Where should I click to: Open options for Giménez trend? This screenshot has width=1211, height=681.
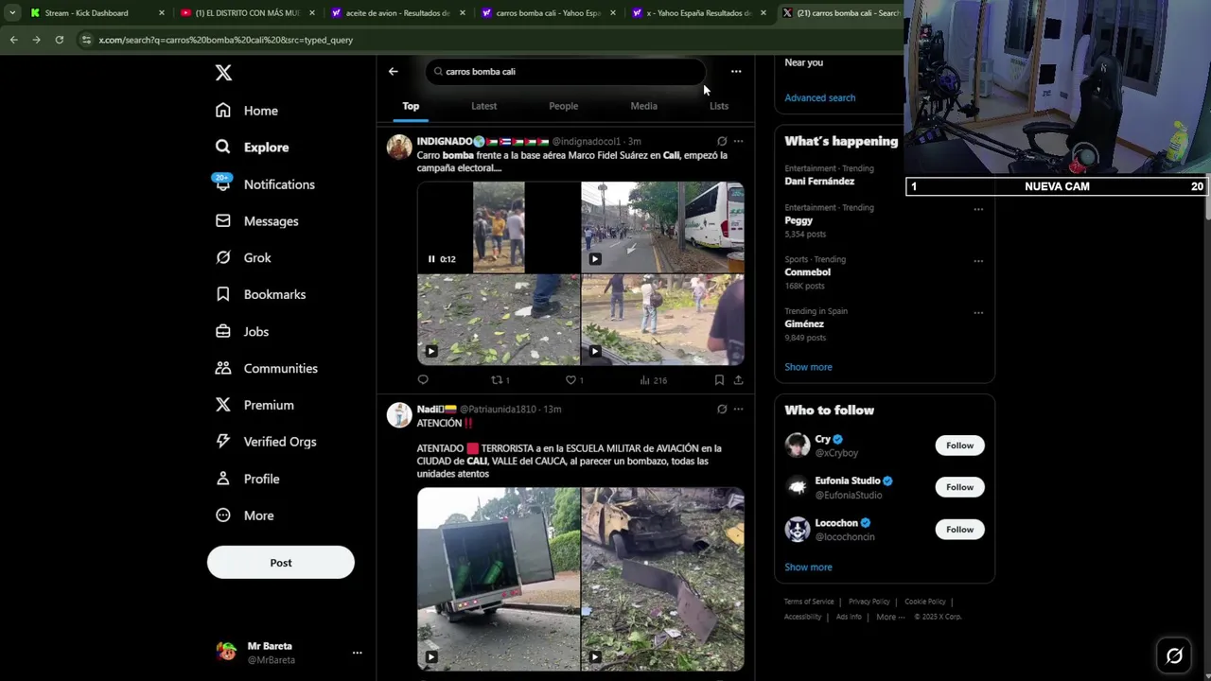(x=978, y=313)
